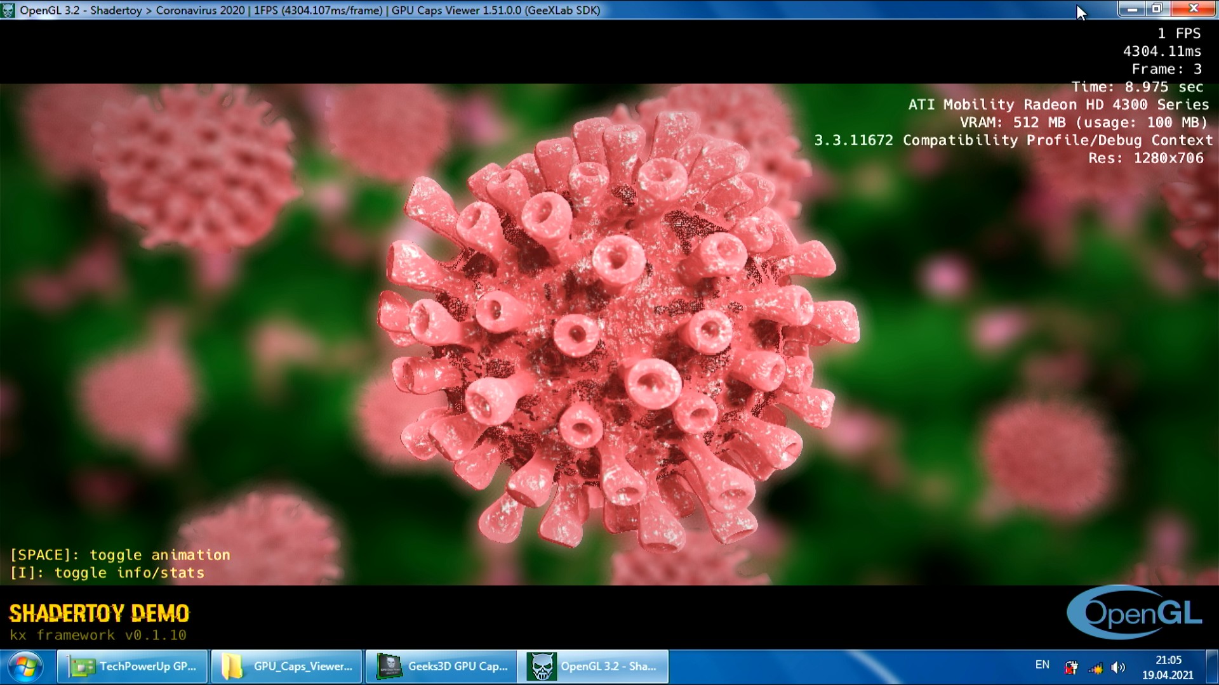Click the OpenGL logo in the corner
The width and height of the screenshot is (1219, 685).
coord(1135,613)
